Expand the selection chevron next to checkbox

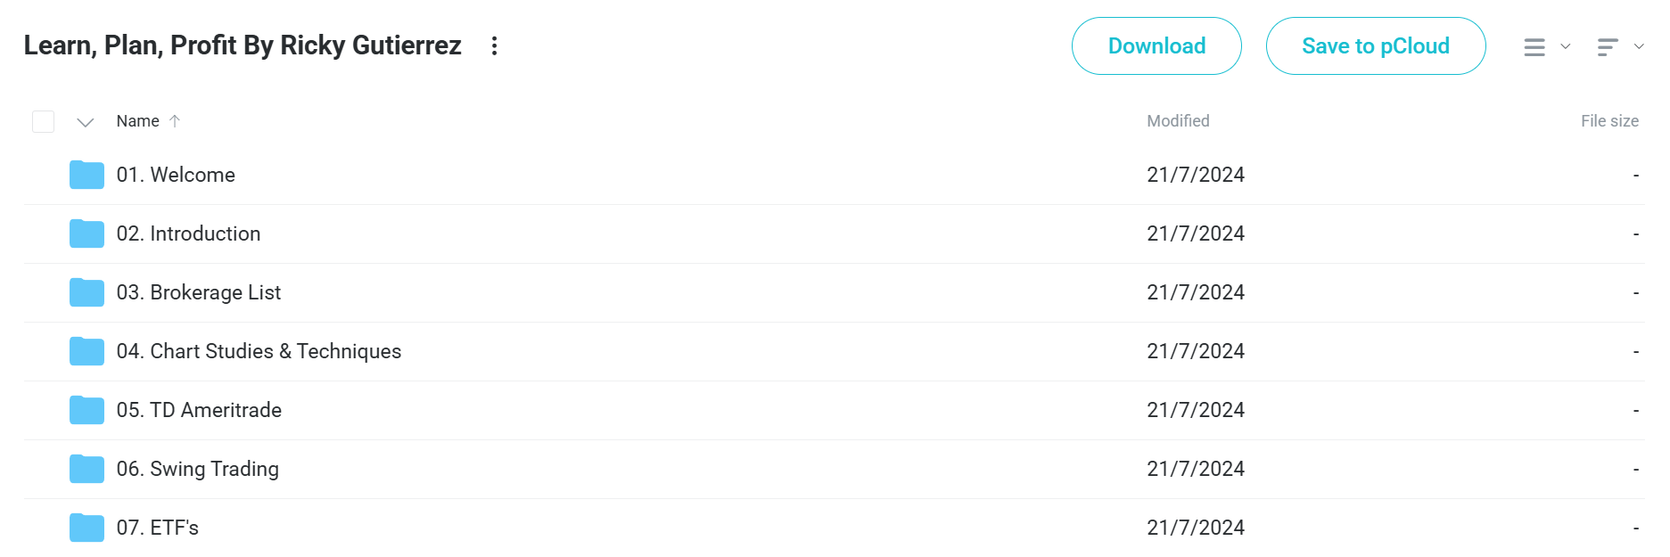pos(86,122)
